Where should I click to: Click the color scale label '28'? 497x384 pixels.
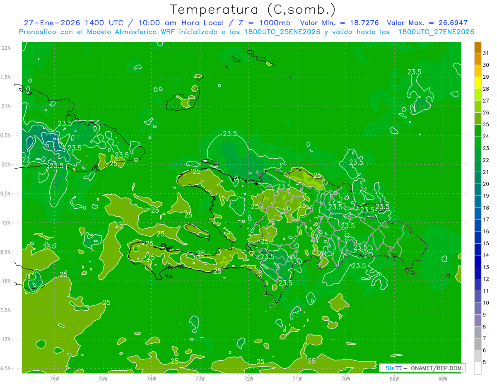coord(486,89)
